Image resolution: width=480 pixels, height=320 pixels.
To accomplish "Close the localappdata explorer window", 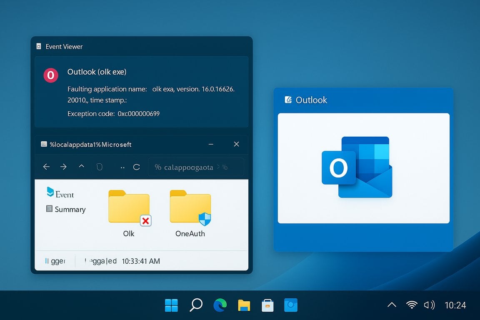I will [236, 144].
